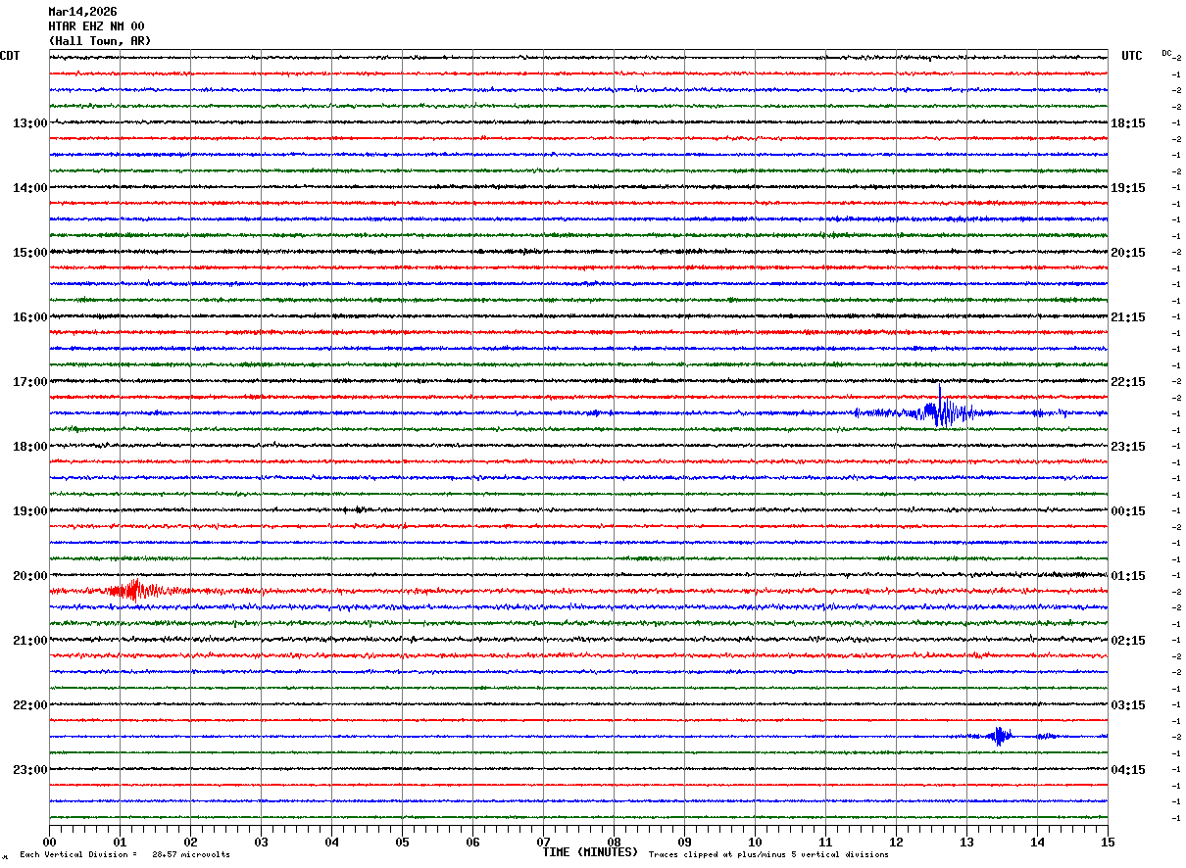The height and width of the screenshot is (868, 1186).
Task: Click minute 06 on the time axis
Action: pos(472,842)
